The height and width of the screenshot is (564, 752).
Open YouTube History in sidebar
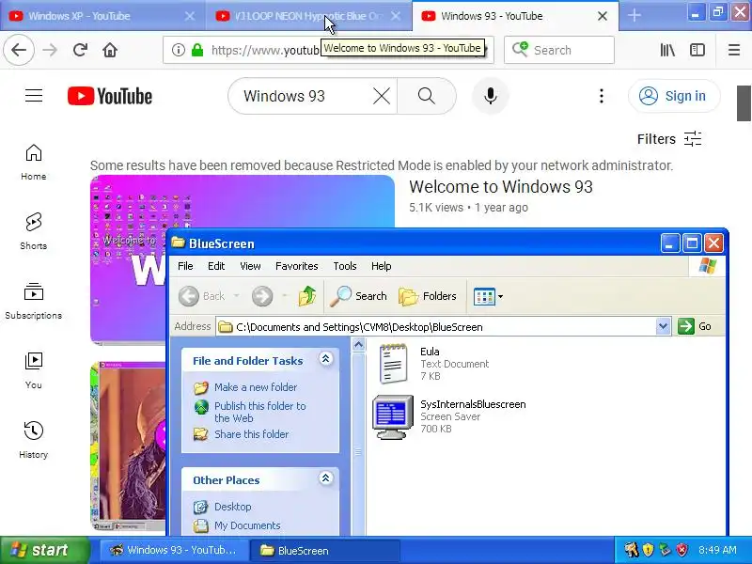pos(34,440)
